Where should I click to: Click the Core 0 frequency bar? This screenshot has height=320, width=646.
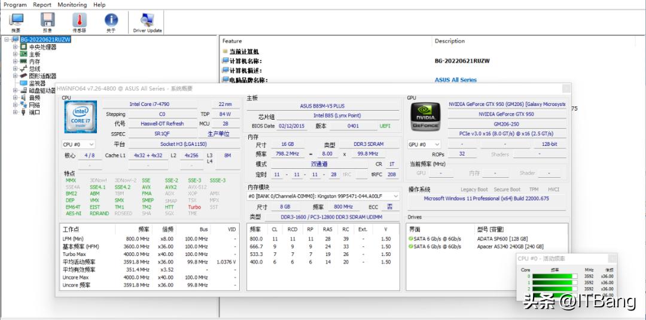554,276
